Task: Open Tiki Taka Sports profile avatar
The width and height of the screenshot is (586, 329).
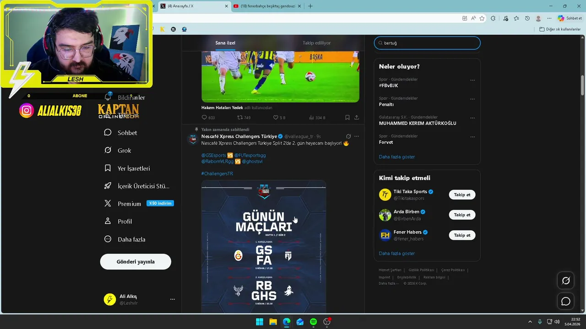Action: click(385, 195)
